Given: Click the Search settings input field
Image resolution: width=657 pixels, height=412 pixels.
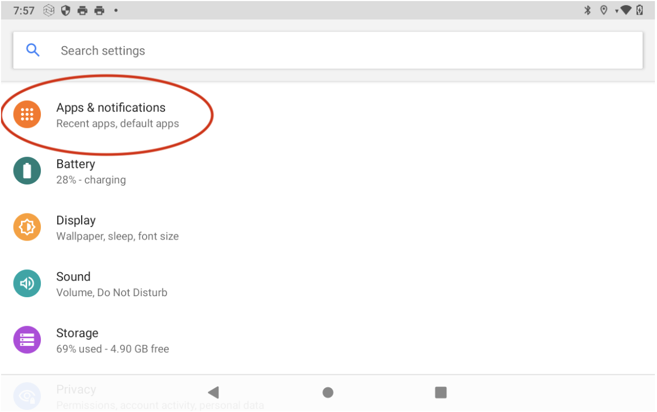Looking at the screenshot, I should [335, 50].
